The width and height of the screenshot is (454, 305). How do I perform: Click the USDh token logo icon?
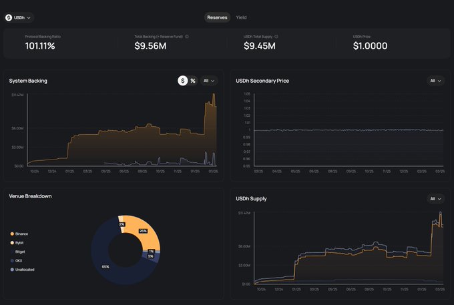click(x=9, y=17)
